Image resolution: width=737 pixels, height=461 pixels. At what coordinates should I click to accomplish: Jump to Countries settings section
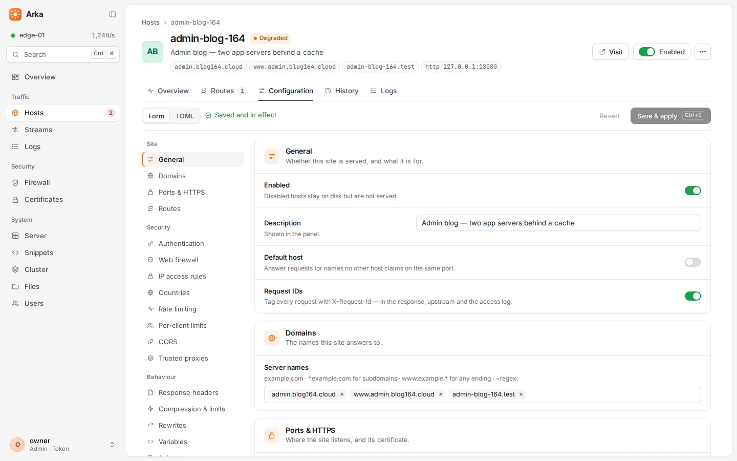tap(193, 292)
